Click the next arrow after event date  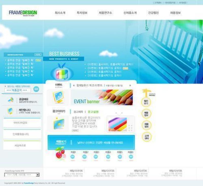pos(130,85)
